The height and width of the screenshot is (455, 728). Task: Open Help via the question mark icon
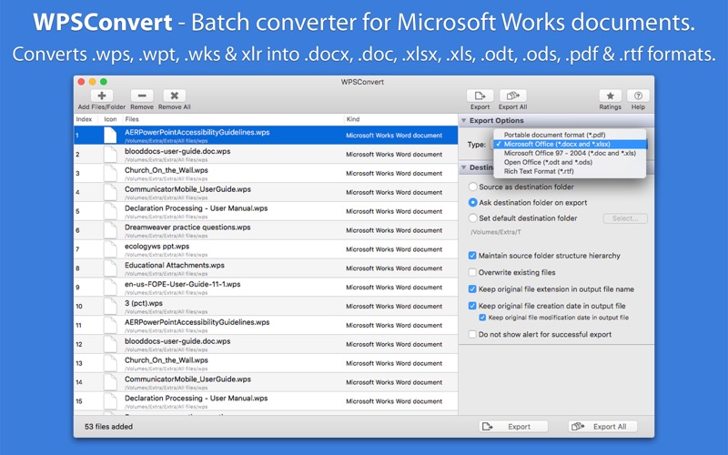click(638, 96)
